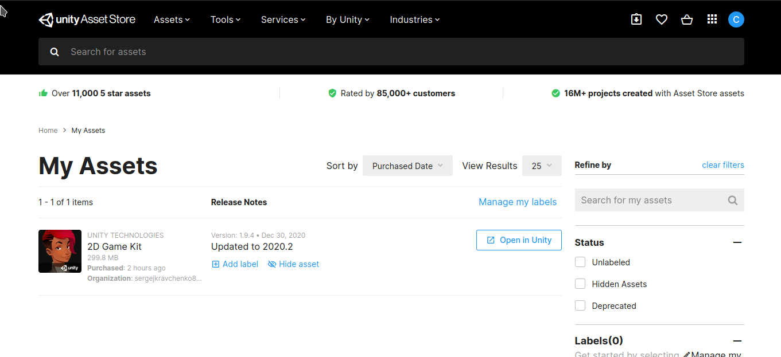Open the Tools menu
781x357 pixels.
coord(226,19)
